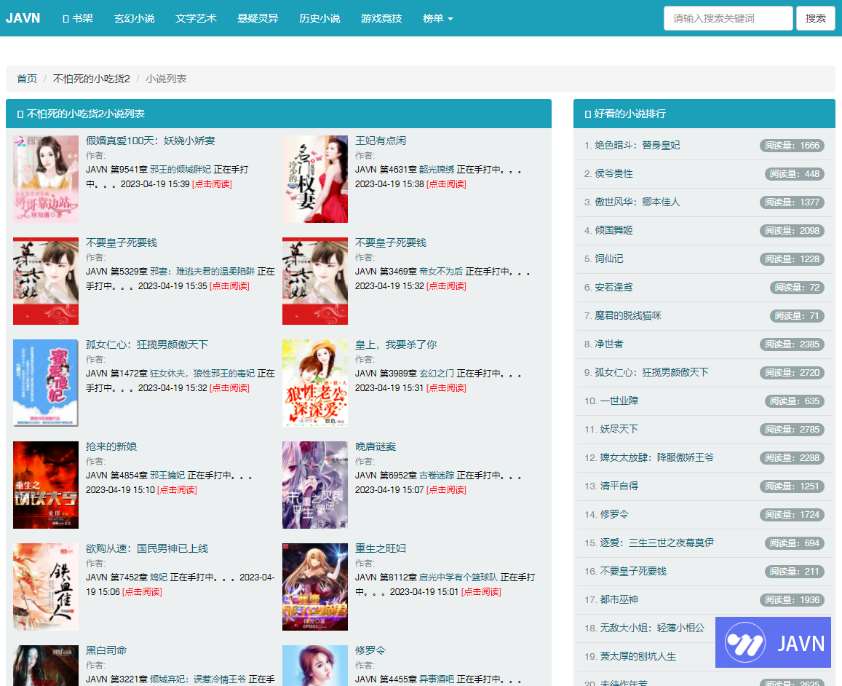Open cover of 皇上，我要杀了你

[x=315, y=383]
